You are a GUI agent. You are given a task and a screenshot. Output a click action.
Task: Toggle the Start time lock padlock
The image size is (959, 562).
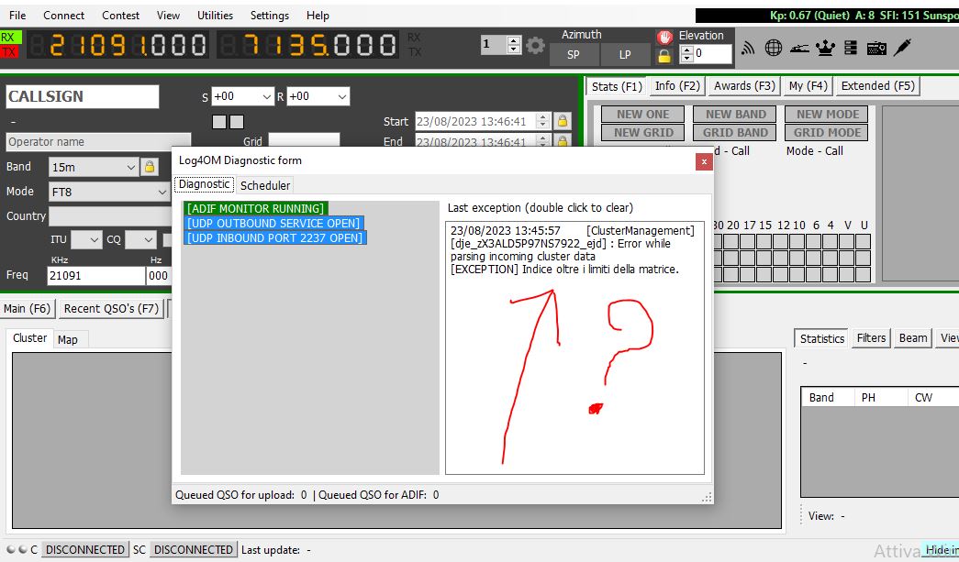pos(562,121)
